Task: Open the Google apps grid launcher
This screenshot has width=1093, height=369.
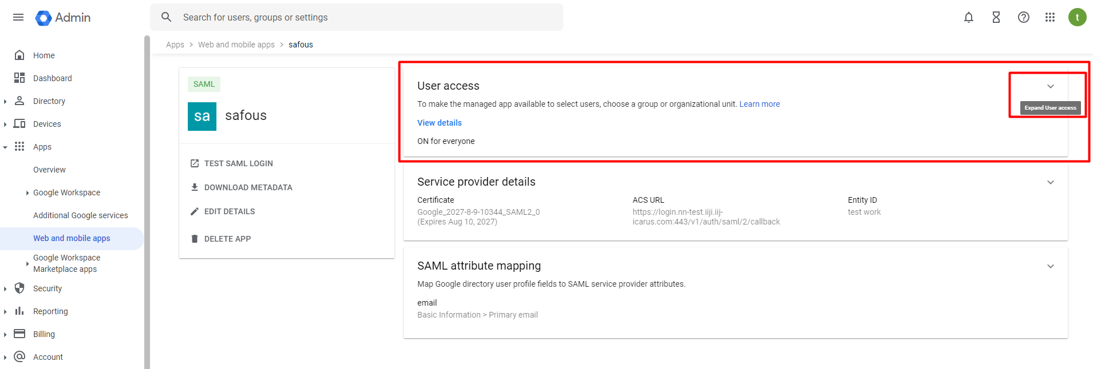Action: (x=1049, y=17)
